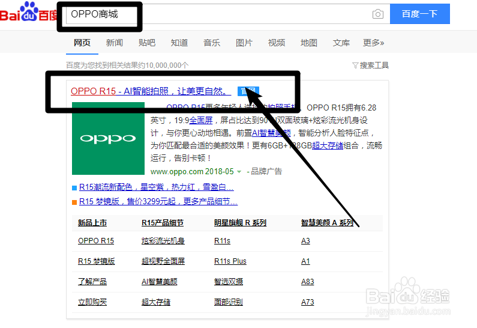The height and width of the screenshot is (328, 477).
Task: Focus the search field with OPPO商城
Action: coord(228,14)
